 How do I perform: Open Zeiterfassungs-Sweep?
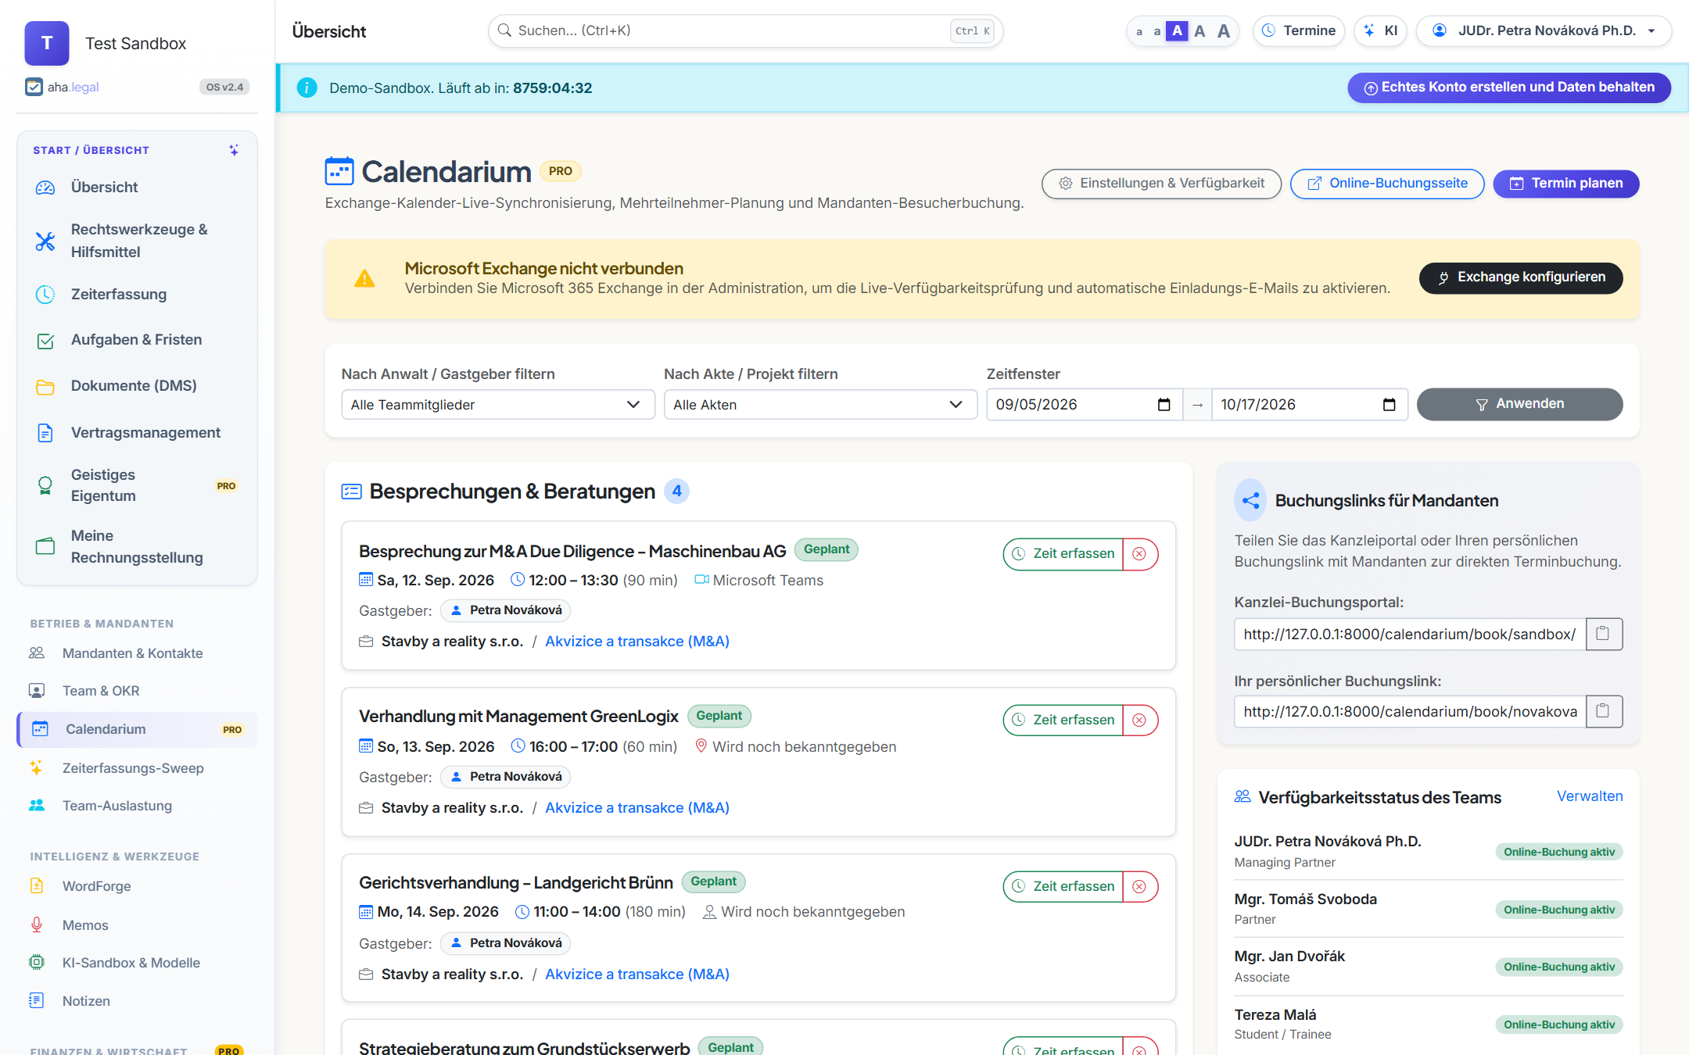click(138, 768)
